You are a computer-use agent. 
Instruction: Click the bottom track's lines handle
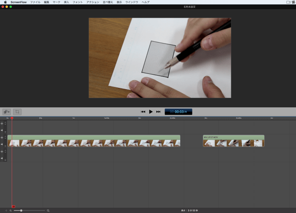pos(5,160)
